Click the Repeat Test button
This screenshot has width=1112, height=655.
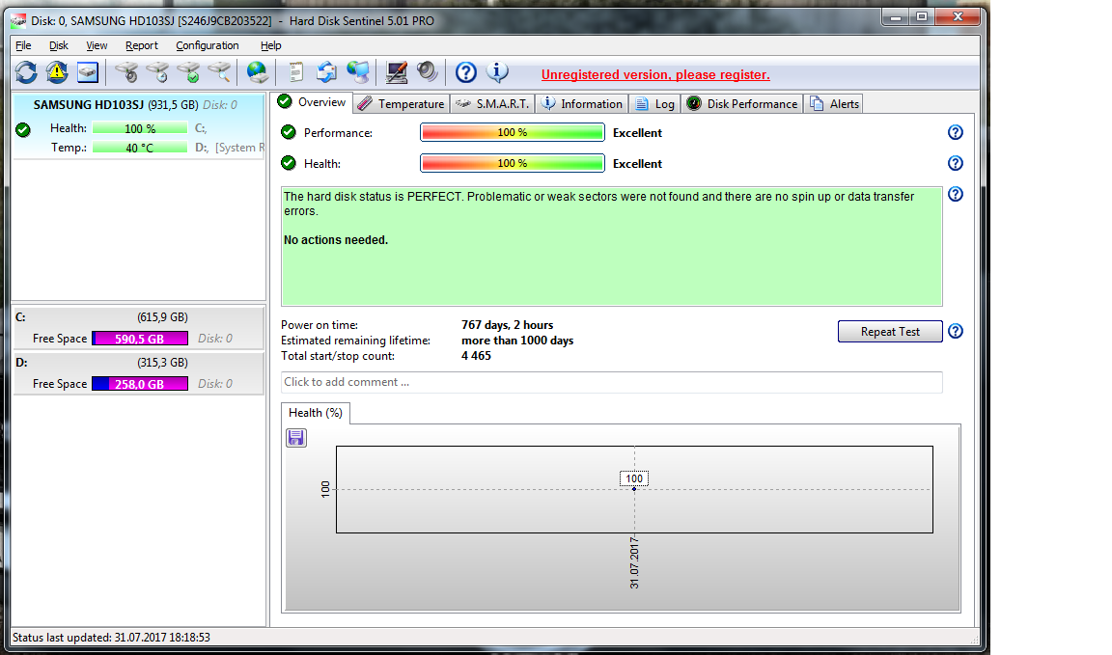(x=890, y=332)
